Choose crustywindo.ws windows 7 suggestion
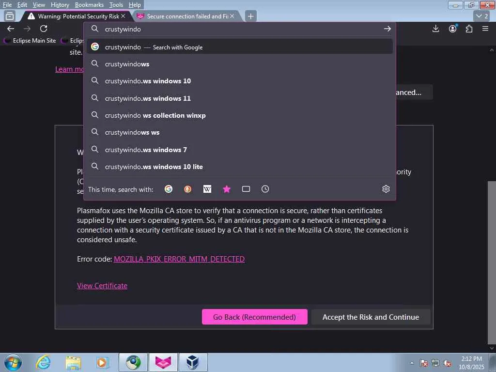 point(240,150)
